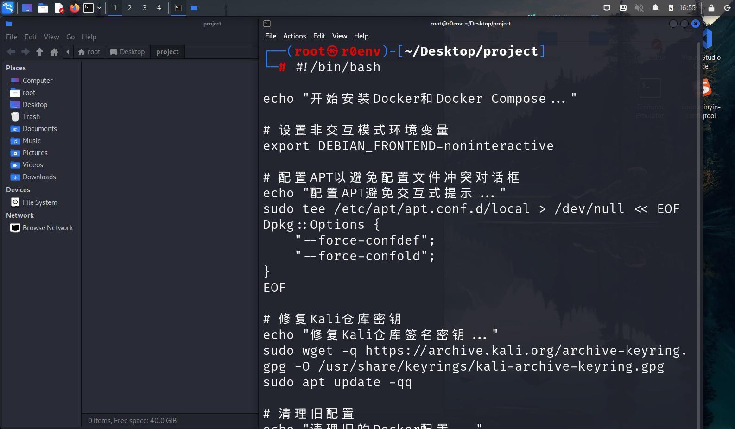Open Help menu in file manager
Image resolution: width=735 pixels, height=429 pixels.
point(89,37)
